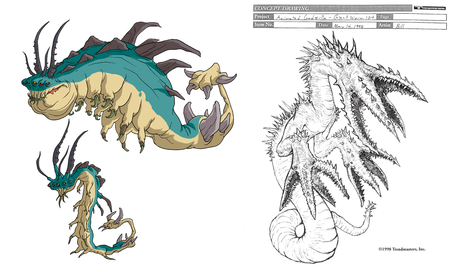Click the handwritten artist name "Bill"
Image resolution: width=462 pixels, height=272 pixels.
400,26
